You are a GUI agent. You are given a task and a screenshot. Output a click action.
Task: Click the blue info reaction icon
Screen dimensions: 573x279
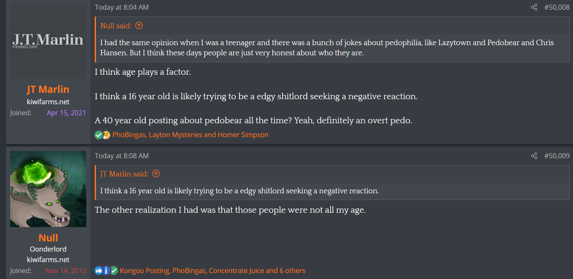[106, 271]
